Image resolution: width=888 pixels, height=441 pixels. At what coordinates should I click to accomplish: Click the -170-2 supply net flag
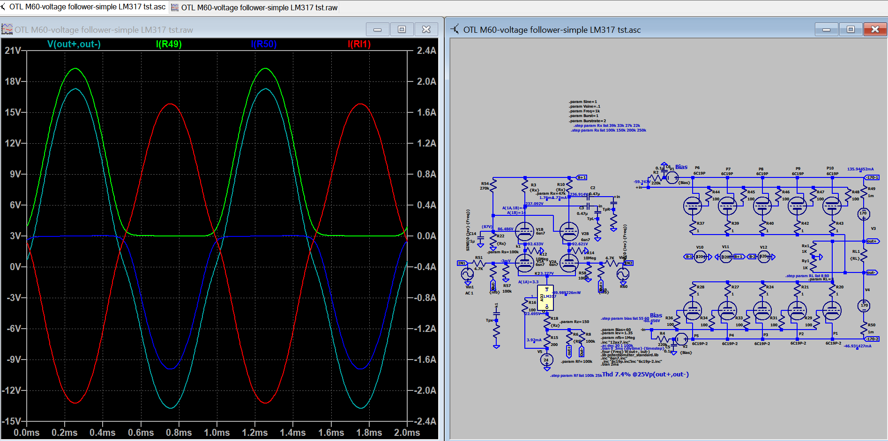click(872, 339)
